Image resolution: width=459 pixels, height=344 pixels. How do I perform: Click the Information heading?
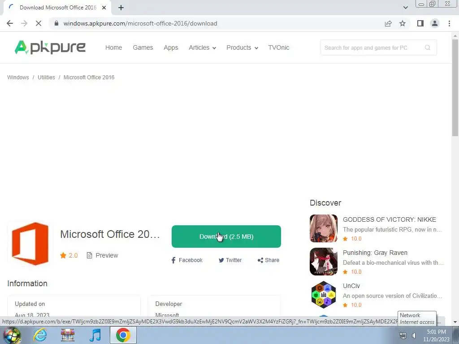27,284
